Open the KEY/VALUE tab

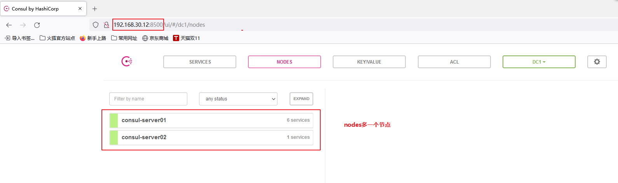pos(369,62)
